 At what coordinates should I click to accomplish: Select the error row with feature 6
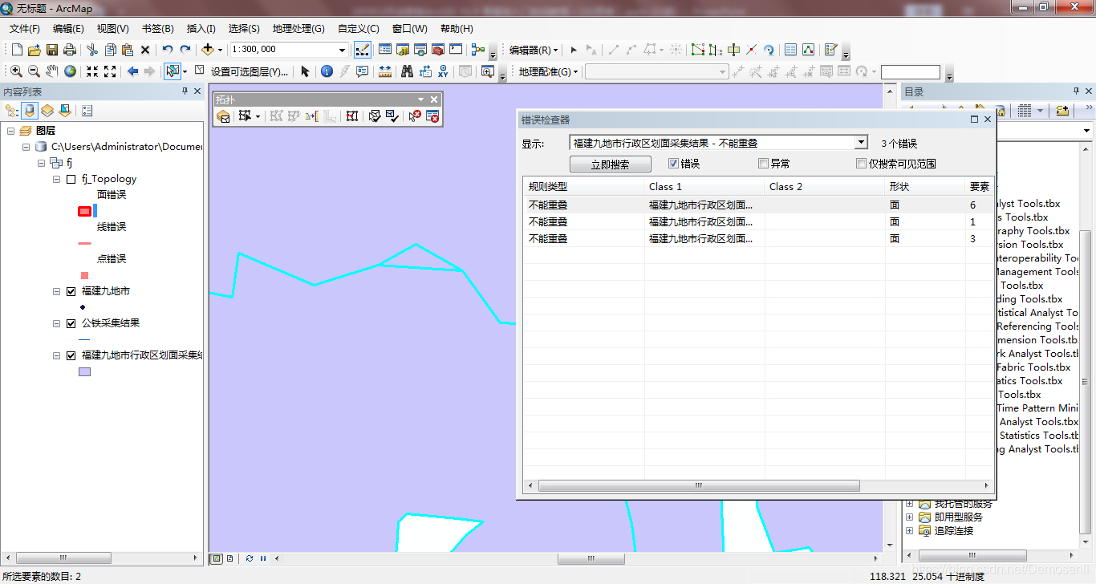758,205
